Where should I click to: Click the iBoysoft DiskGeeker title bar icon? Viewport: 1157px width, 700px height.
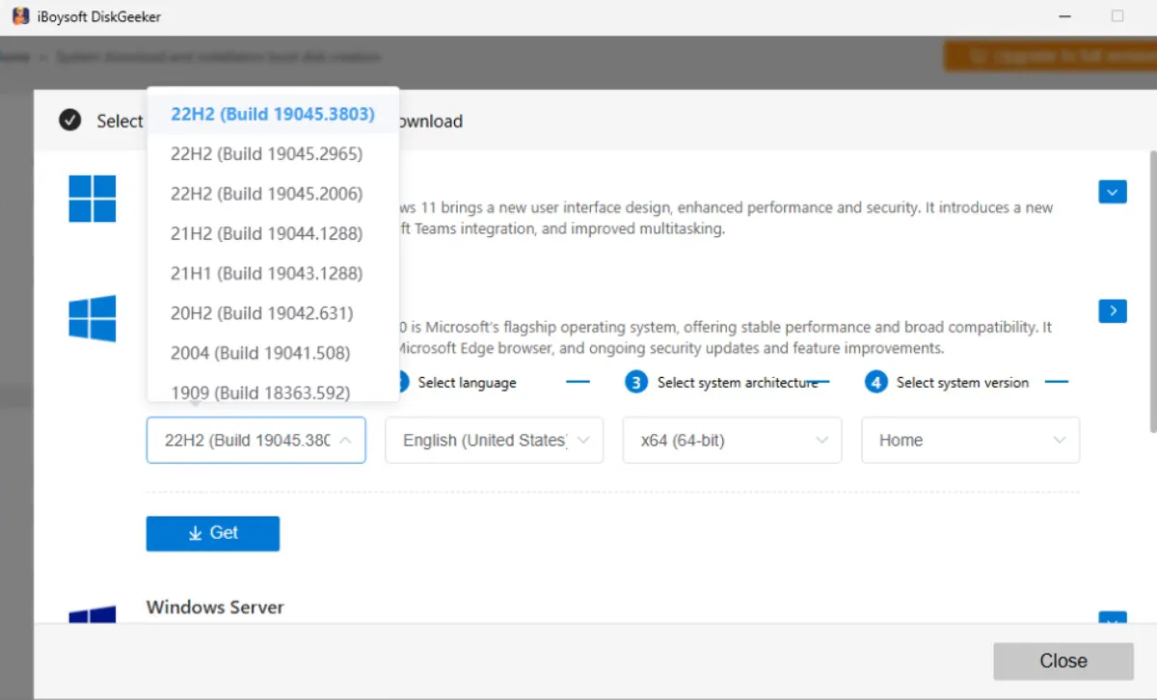(19, 15)
